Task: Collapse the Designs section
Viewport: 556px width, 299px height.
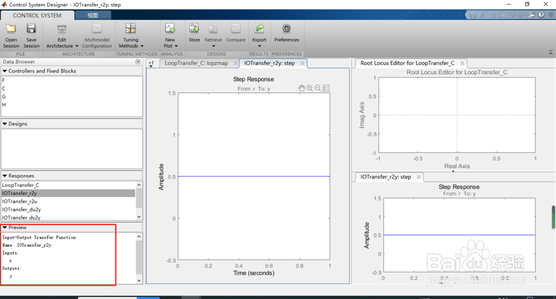Action: [4, 124]
